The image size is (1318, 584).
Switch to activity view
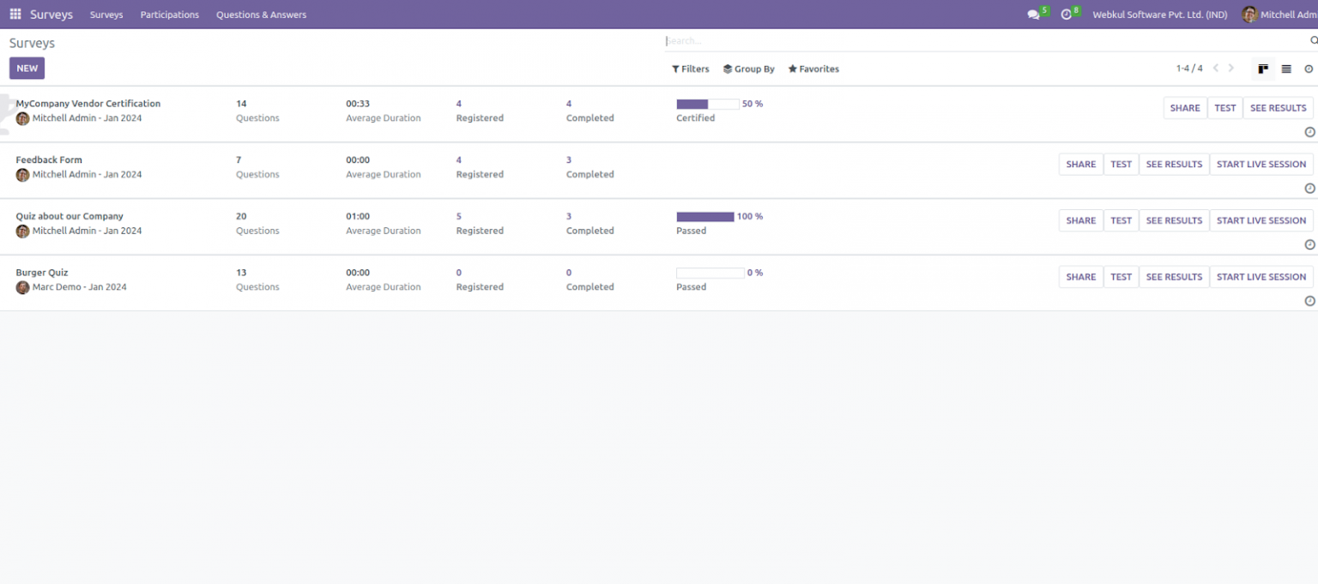click(x=1308, y=69)
